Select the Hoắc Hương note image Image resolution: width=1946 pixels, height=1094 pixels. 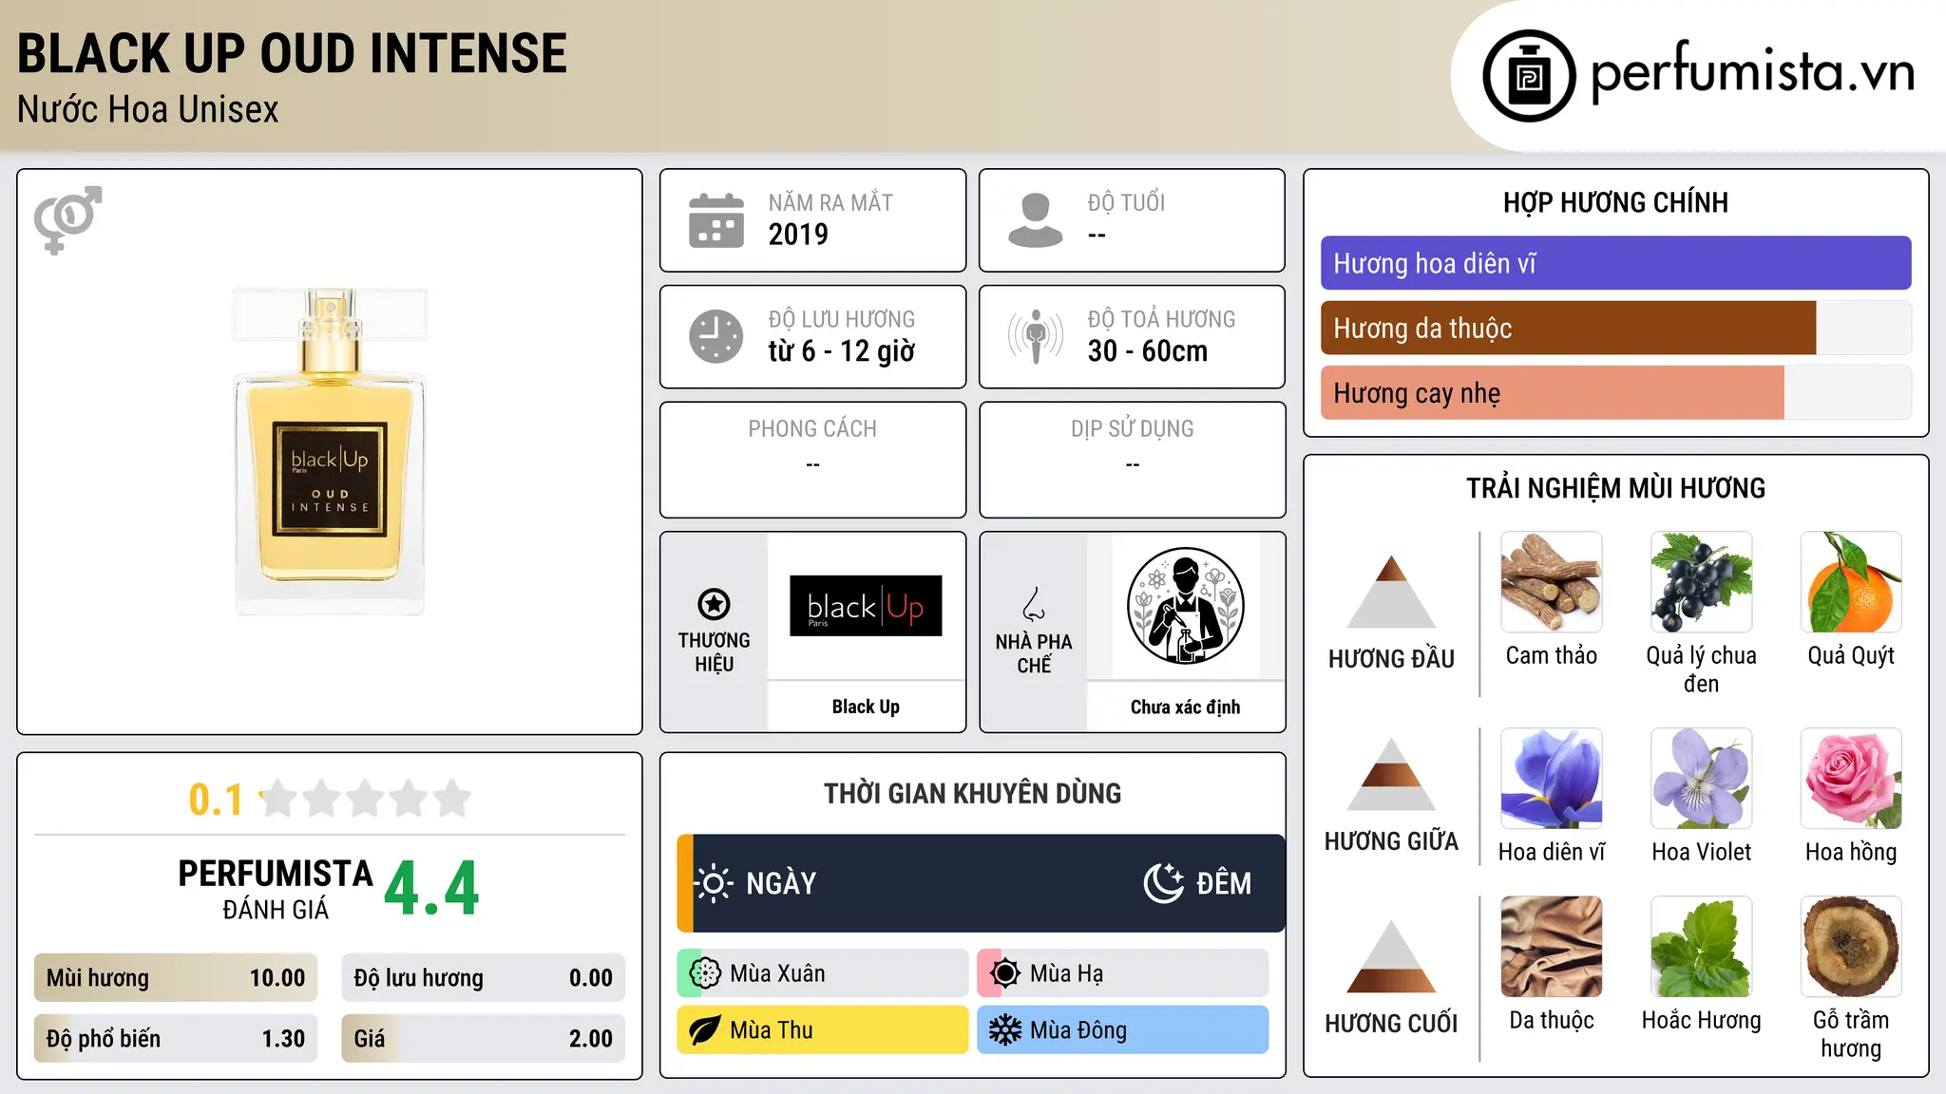(x=1702, y=947)
